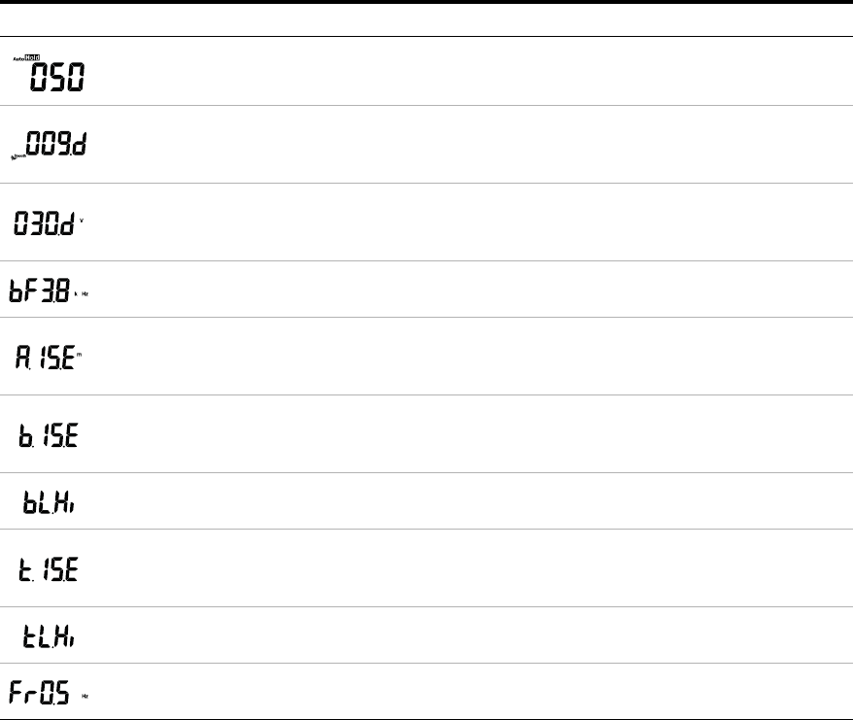Select the 009.d display icon
853x720 pixels.
click(55, 145)
